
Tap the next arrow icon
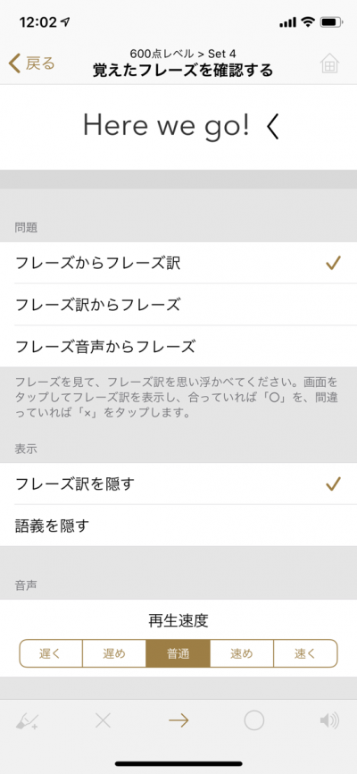pos(178,721)
